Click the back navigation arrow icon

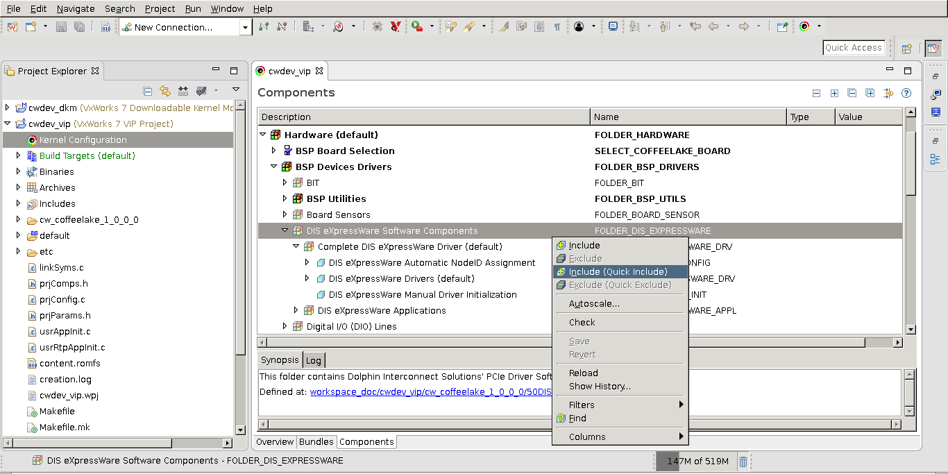714,26
